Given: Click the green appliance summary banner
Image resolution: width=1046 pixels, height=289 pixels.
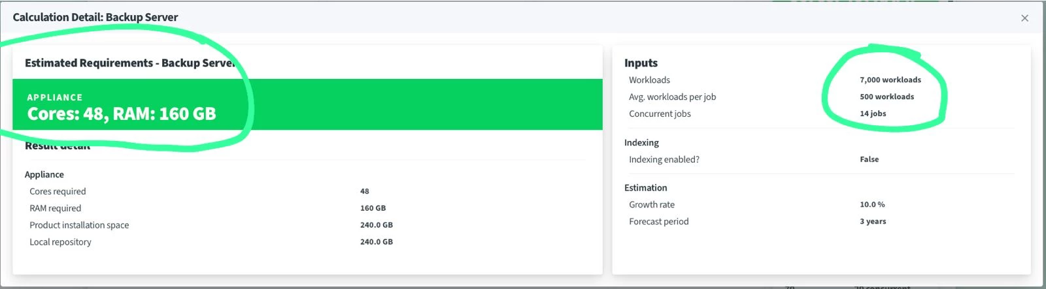Looking at the screenshot, I should tap(307, 105).
